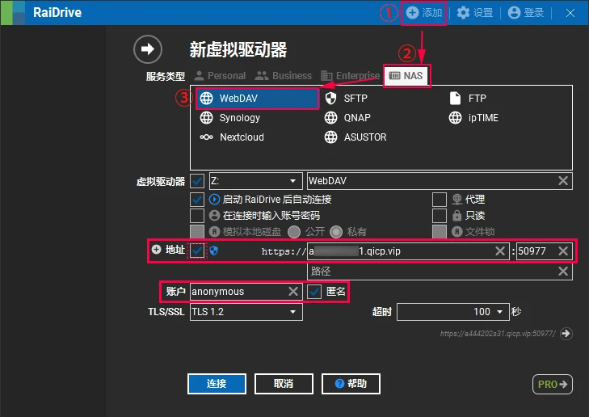Clear the WebDAV drive name field

click(x=562, y=181)
